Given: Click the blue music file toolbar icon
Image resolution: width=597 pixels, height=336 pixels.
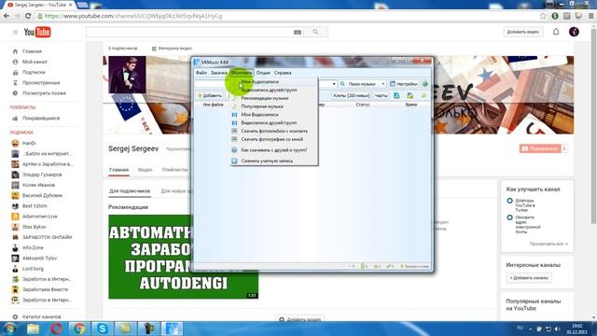Looking at the screenshot, I should pos(396,95).
